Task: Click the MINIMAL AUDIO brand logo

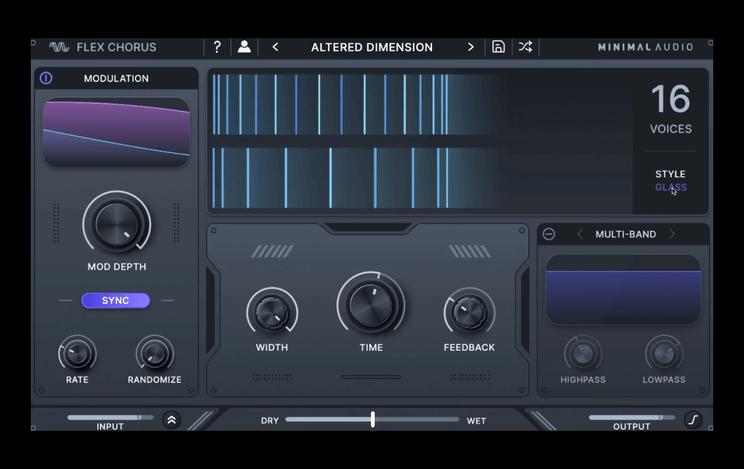Action: pos(645,47)
